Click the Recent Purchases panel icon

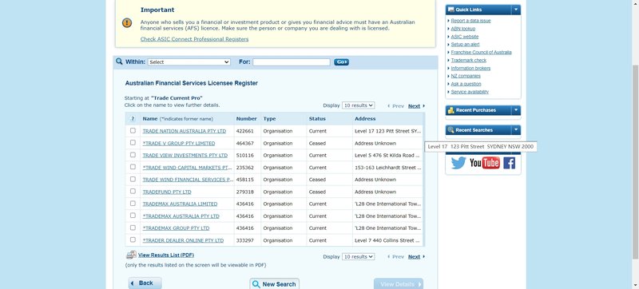point(450,110)
